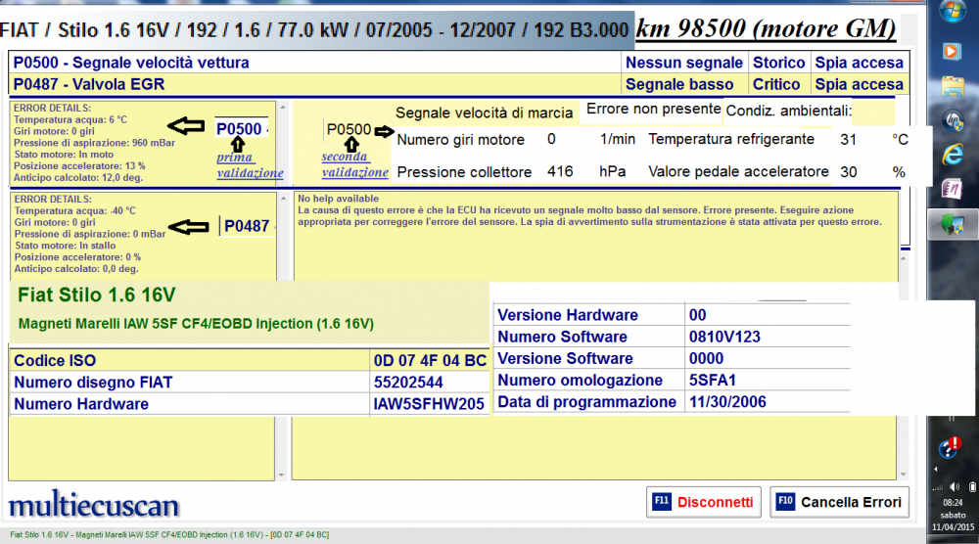Click down arrow of lower-left panel scrollbar
The height and width of the screenshot is (544, 979).
click(282, 475)
